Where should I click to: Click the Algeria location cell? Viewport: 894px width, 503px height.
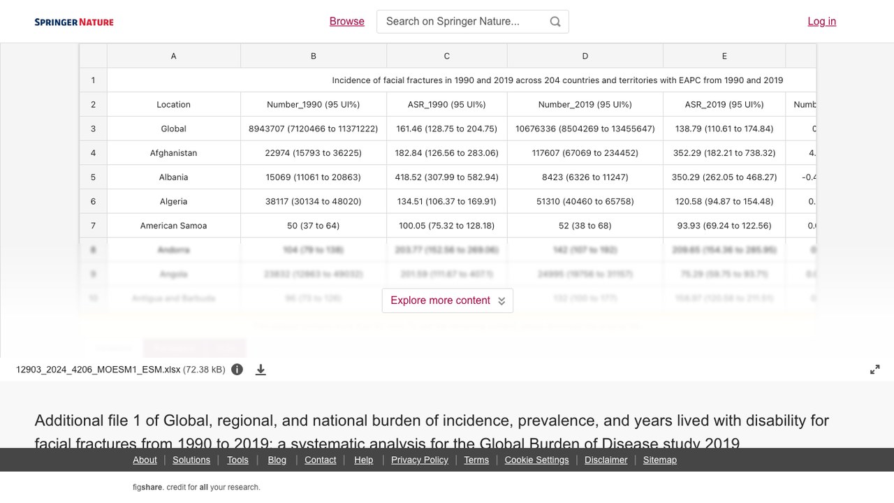point(174,201)
